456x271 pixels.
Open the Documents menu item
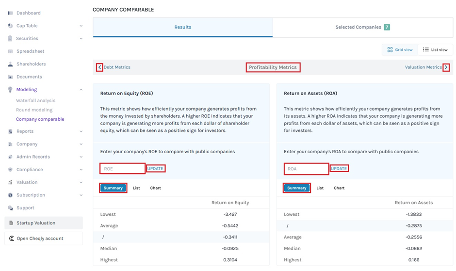[29, 77]
